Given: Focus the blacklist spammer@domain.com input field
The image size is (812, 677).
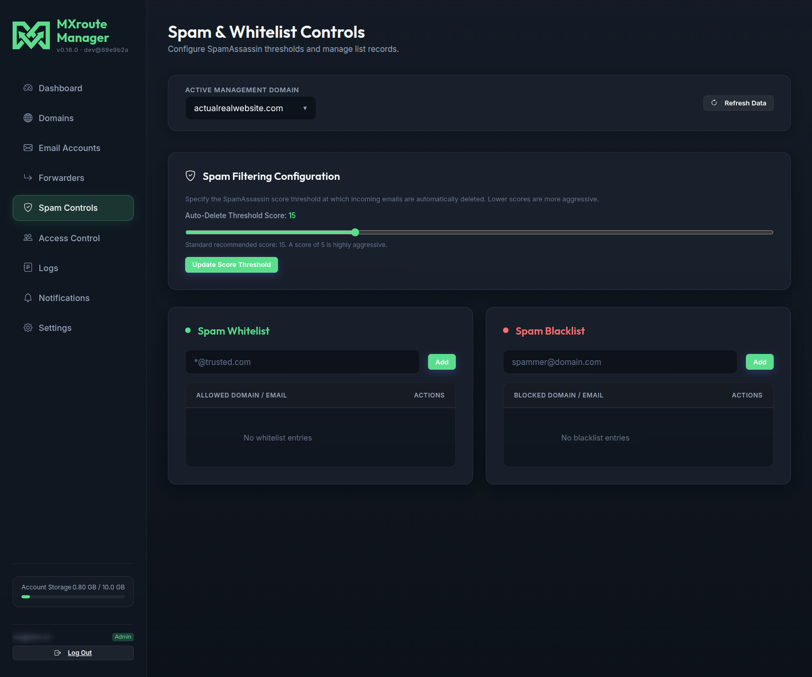Looking at the screenshot, I should click(620, 362).
